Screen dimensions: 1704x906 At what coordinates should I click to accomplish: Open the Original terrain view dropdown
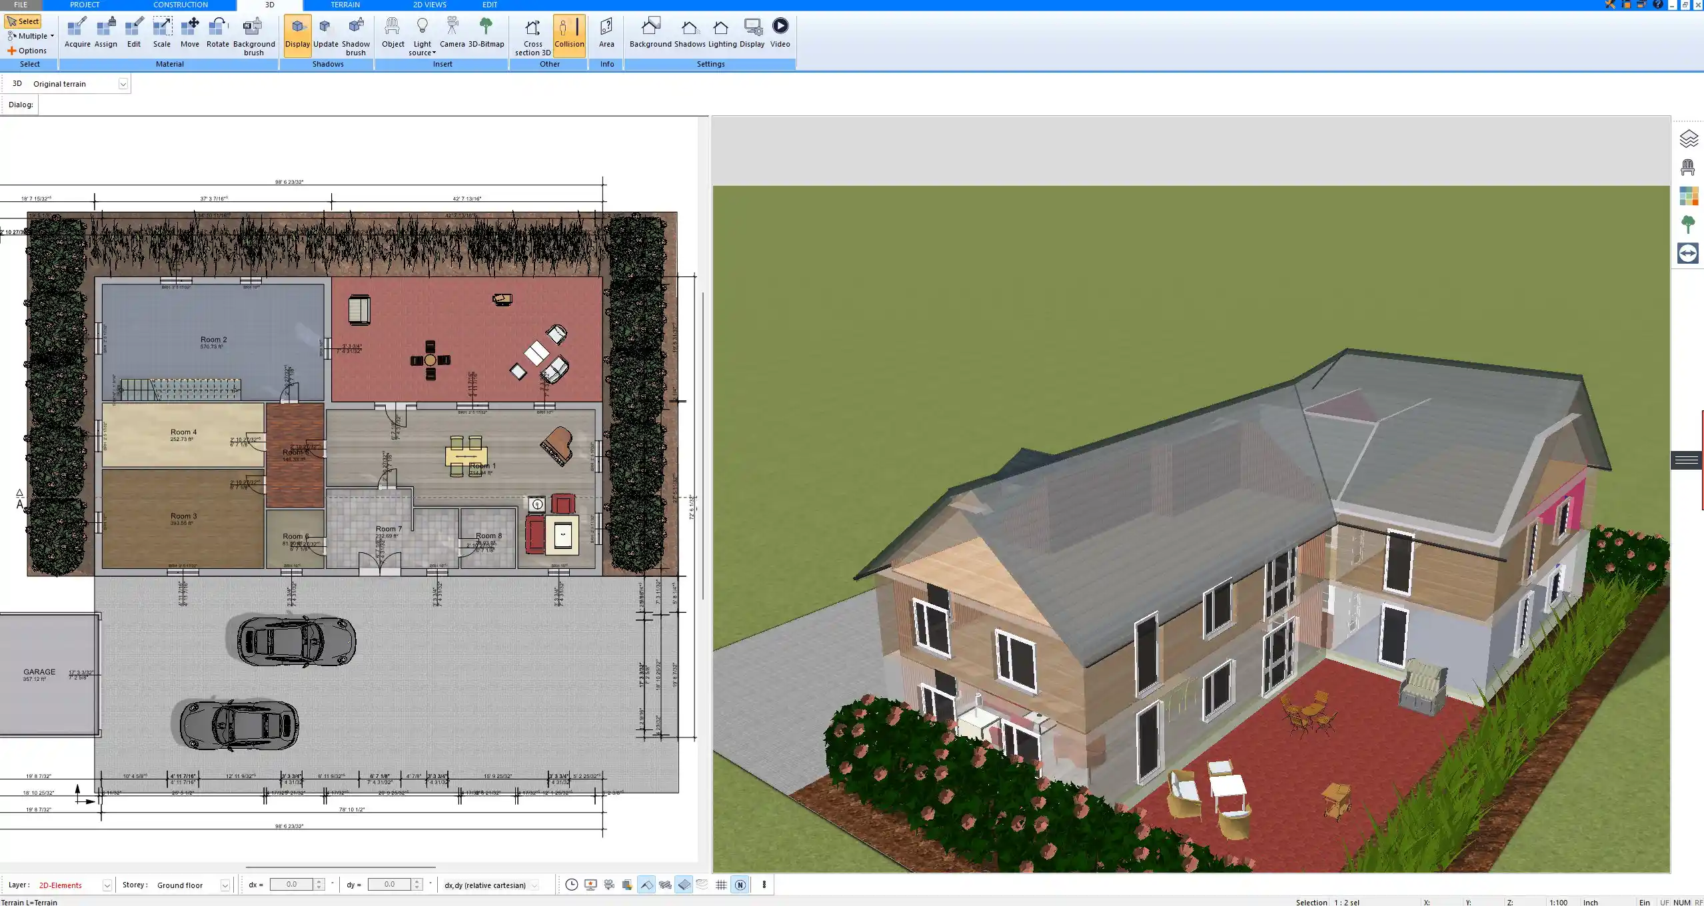point(124,83)
